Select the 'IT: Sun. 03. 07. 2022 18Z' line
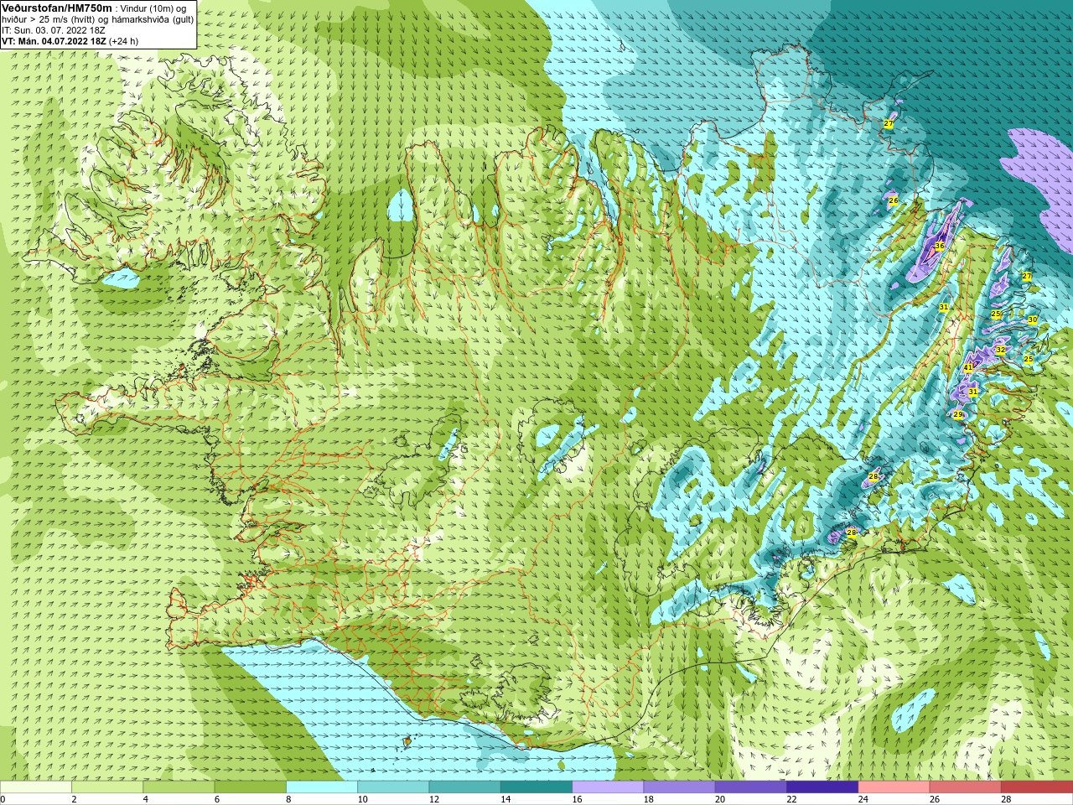 (x=54, y=30)
